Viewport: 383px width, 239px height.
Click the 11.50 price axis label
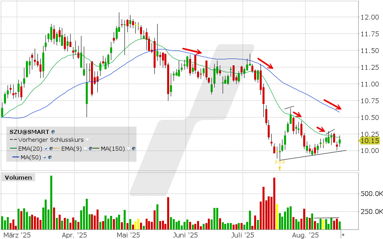(x=370, y=51)
